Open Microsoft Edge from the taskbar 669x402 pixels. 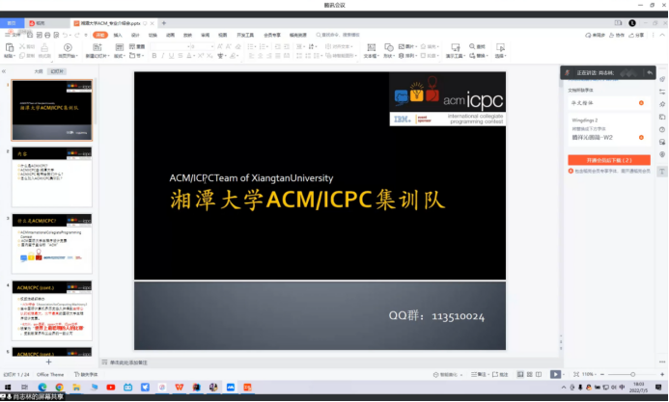[x=42, y=388]
